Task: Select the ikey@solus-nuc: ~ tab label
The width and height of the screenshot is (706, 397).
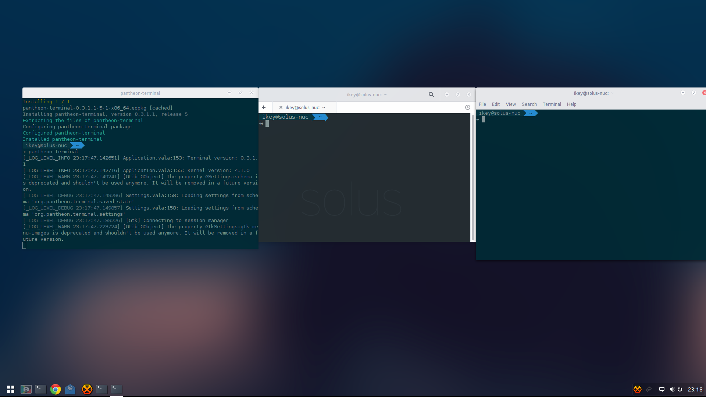Action: coord(305,108)
